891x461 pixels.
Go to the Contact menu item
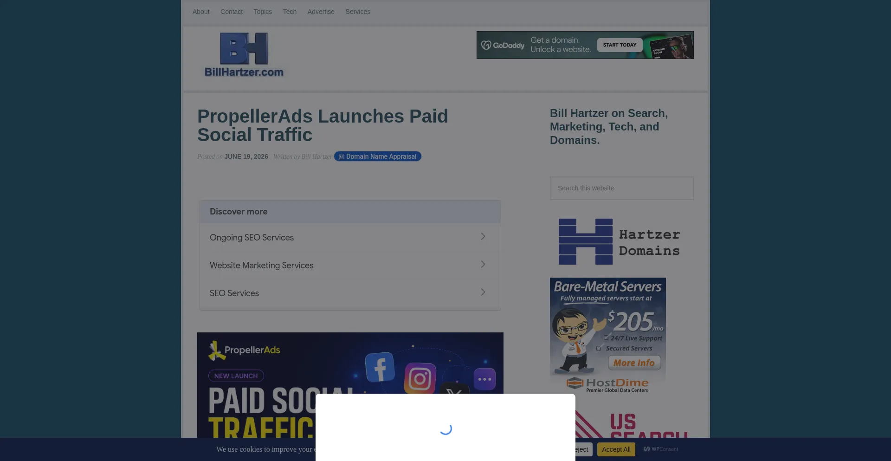[232, 12]
